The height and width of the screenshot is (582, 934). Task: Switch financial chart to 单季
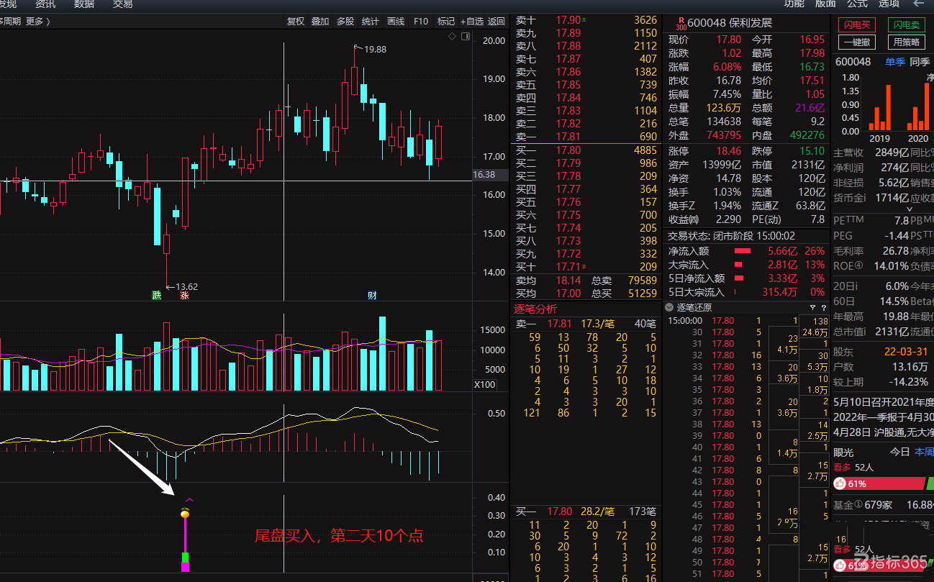(895, 62)
